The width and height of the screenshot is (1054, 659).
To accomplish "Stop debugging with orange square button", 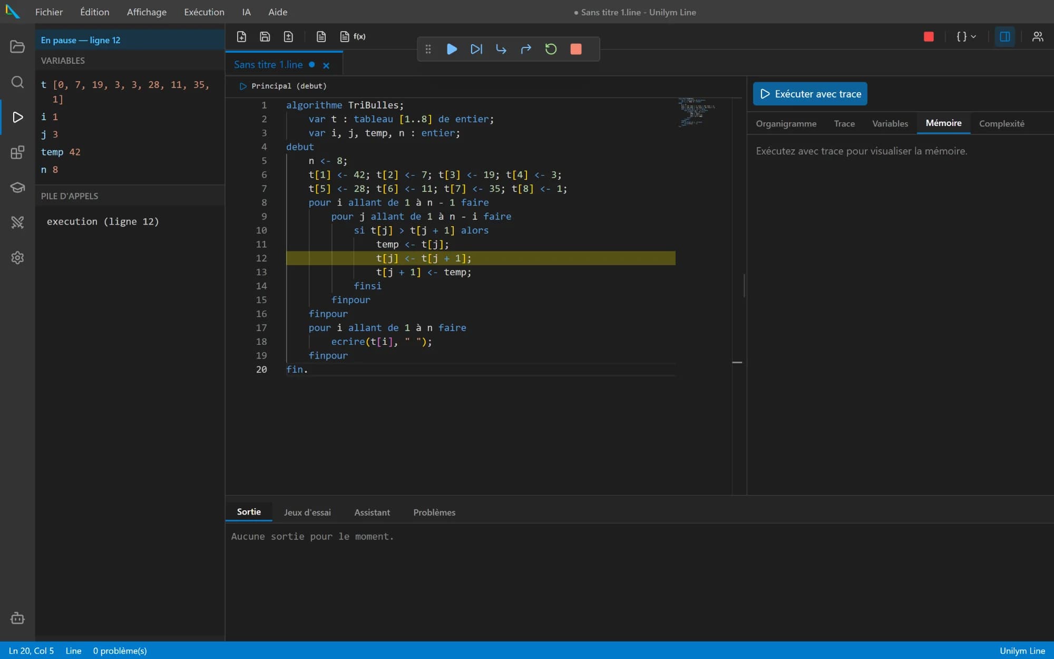I will pyautogui.click(x=576, y=49).
